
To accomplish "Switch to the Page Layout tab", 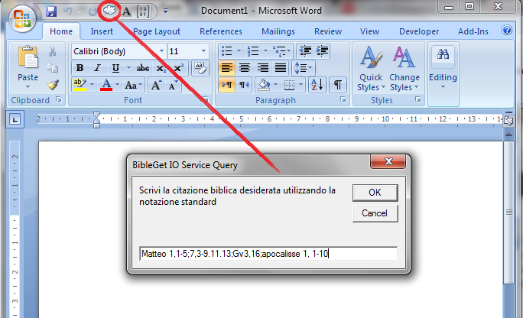I will pos(157,31).
